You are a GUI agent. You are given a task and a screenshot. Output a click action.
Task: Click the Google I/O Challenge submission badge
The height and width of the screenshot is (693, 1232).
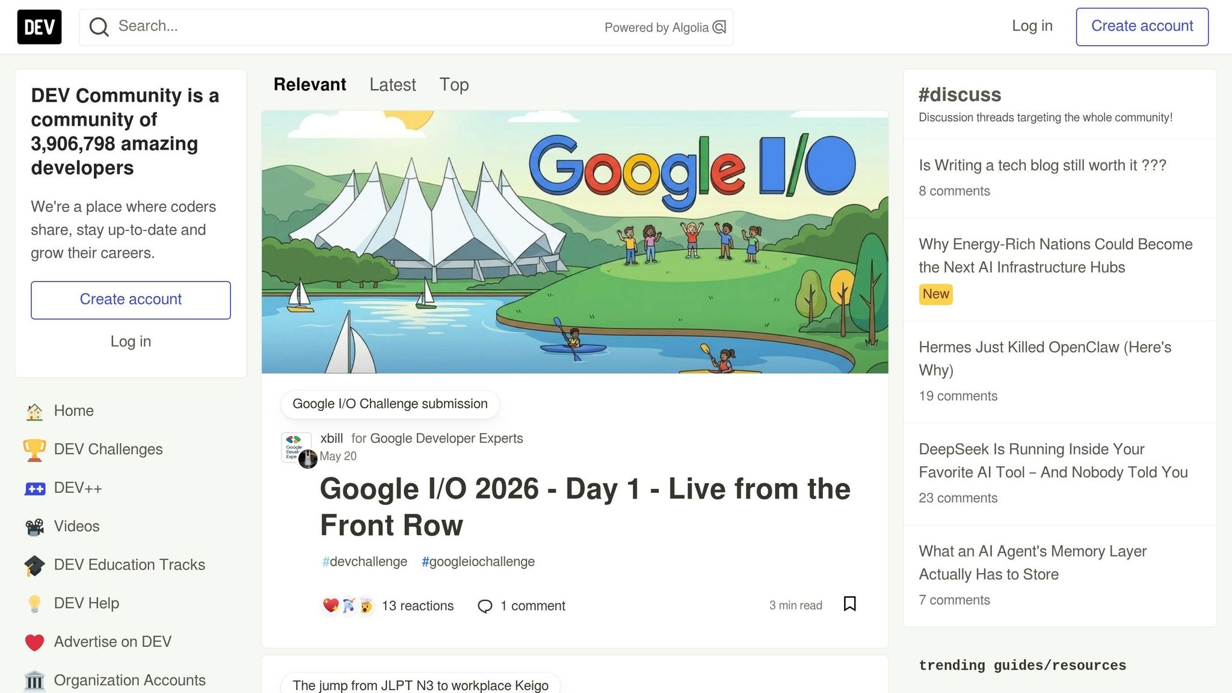390,404
